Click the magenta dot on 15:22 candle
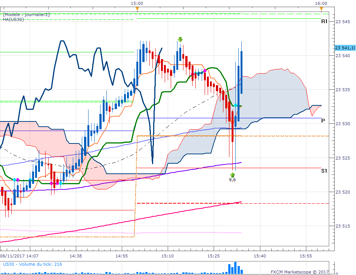Viewport: 356px width, 275px height. click(205, 71)
